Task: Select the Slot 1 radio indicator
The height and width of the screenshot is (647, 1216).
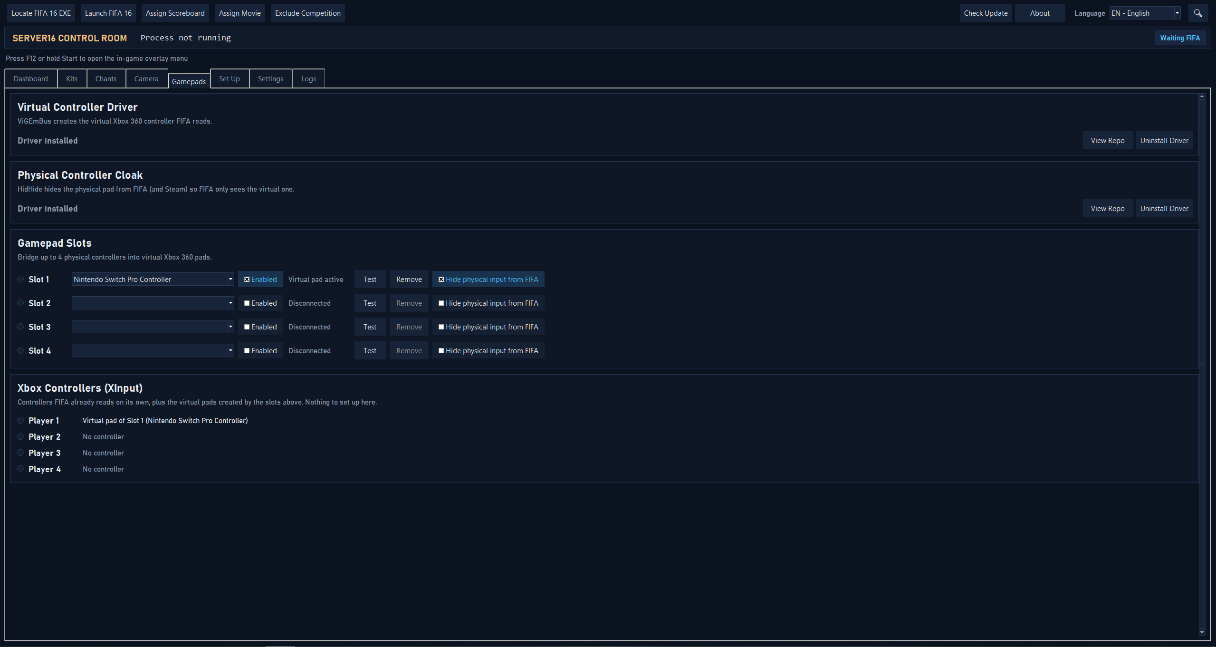Action: pos(20,280)
